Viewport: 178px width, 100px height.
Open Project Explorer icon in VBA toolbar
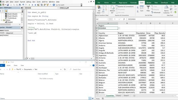pyautogui.click(x=41, y=5)
